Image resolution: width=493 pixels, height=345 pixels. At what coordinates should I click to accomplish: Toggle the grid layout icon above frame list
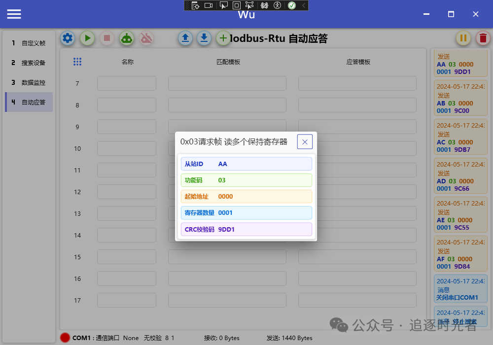[77, 61]
